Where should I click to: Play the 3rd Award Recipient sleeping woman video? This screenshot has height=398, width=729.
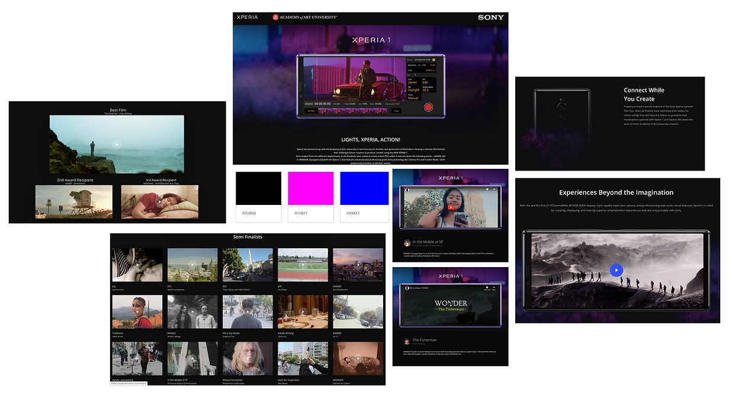[x=160, y=201]
